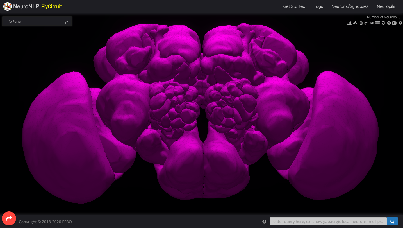Expand the Info Panel with arrows icon
This screenshot has width=403, height=228.
click(x=66, y=22)
